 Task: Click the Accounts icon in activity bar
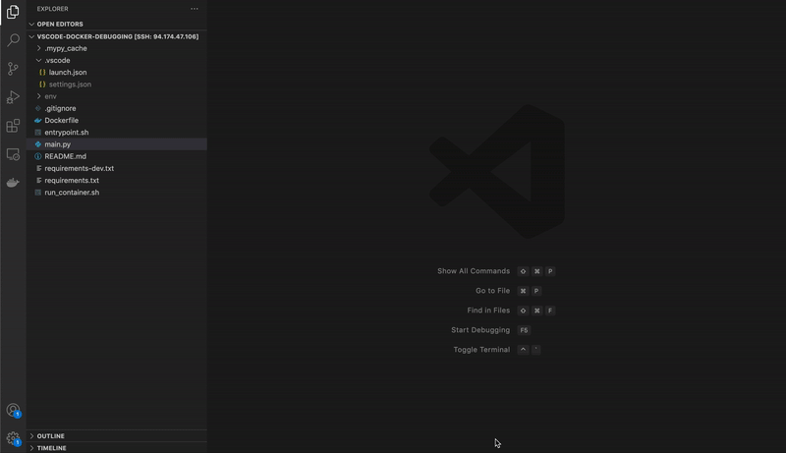(x=13, y=411)
